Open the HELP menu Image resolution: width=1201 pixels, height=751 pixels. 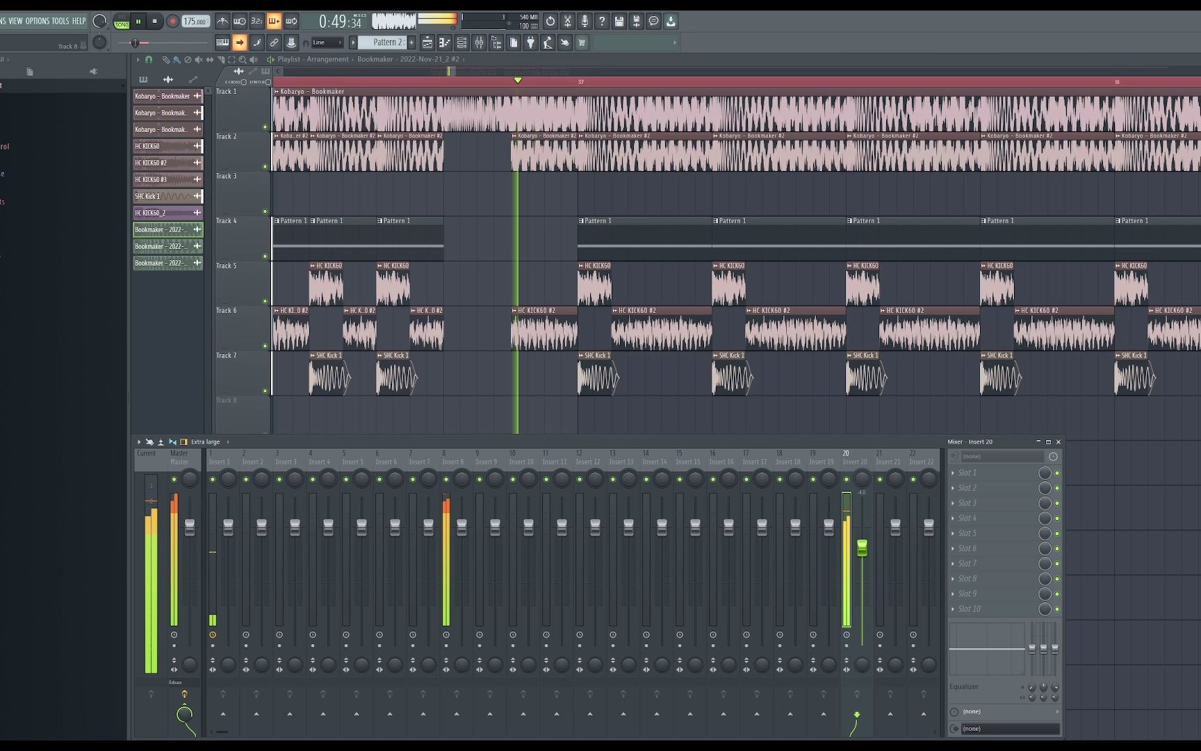click(x=79, y=21)
